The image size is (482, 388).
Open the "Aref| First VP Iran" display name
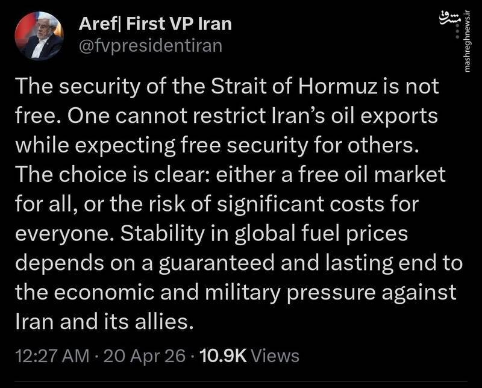[x=155, y=25]
